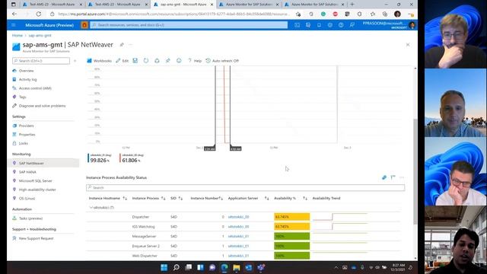
Task: Select the 61.806% legend series
Action: point(132,158)
